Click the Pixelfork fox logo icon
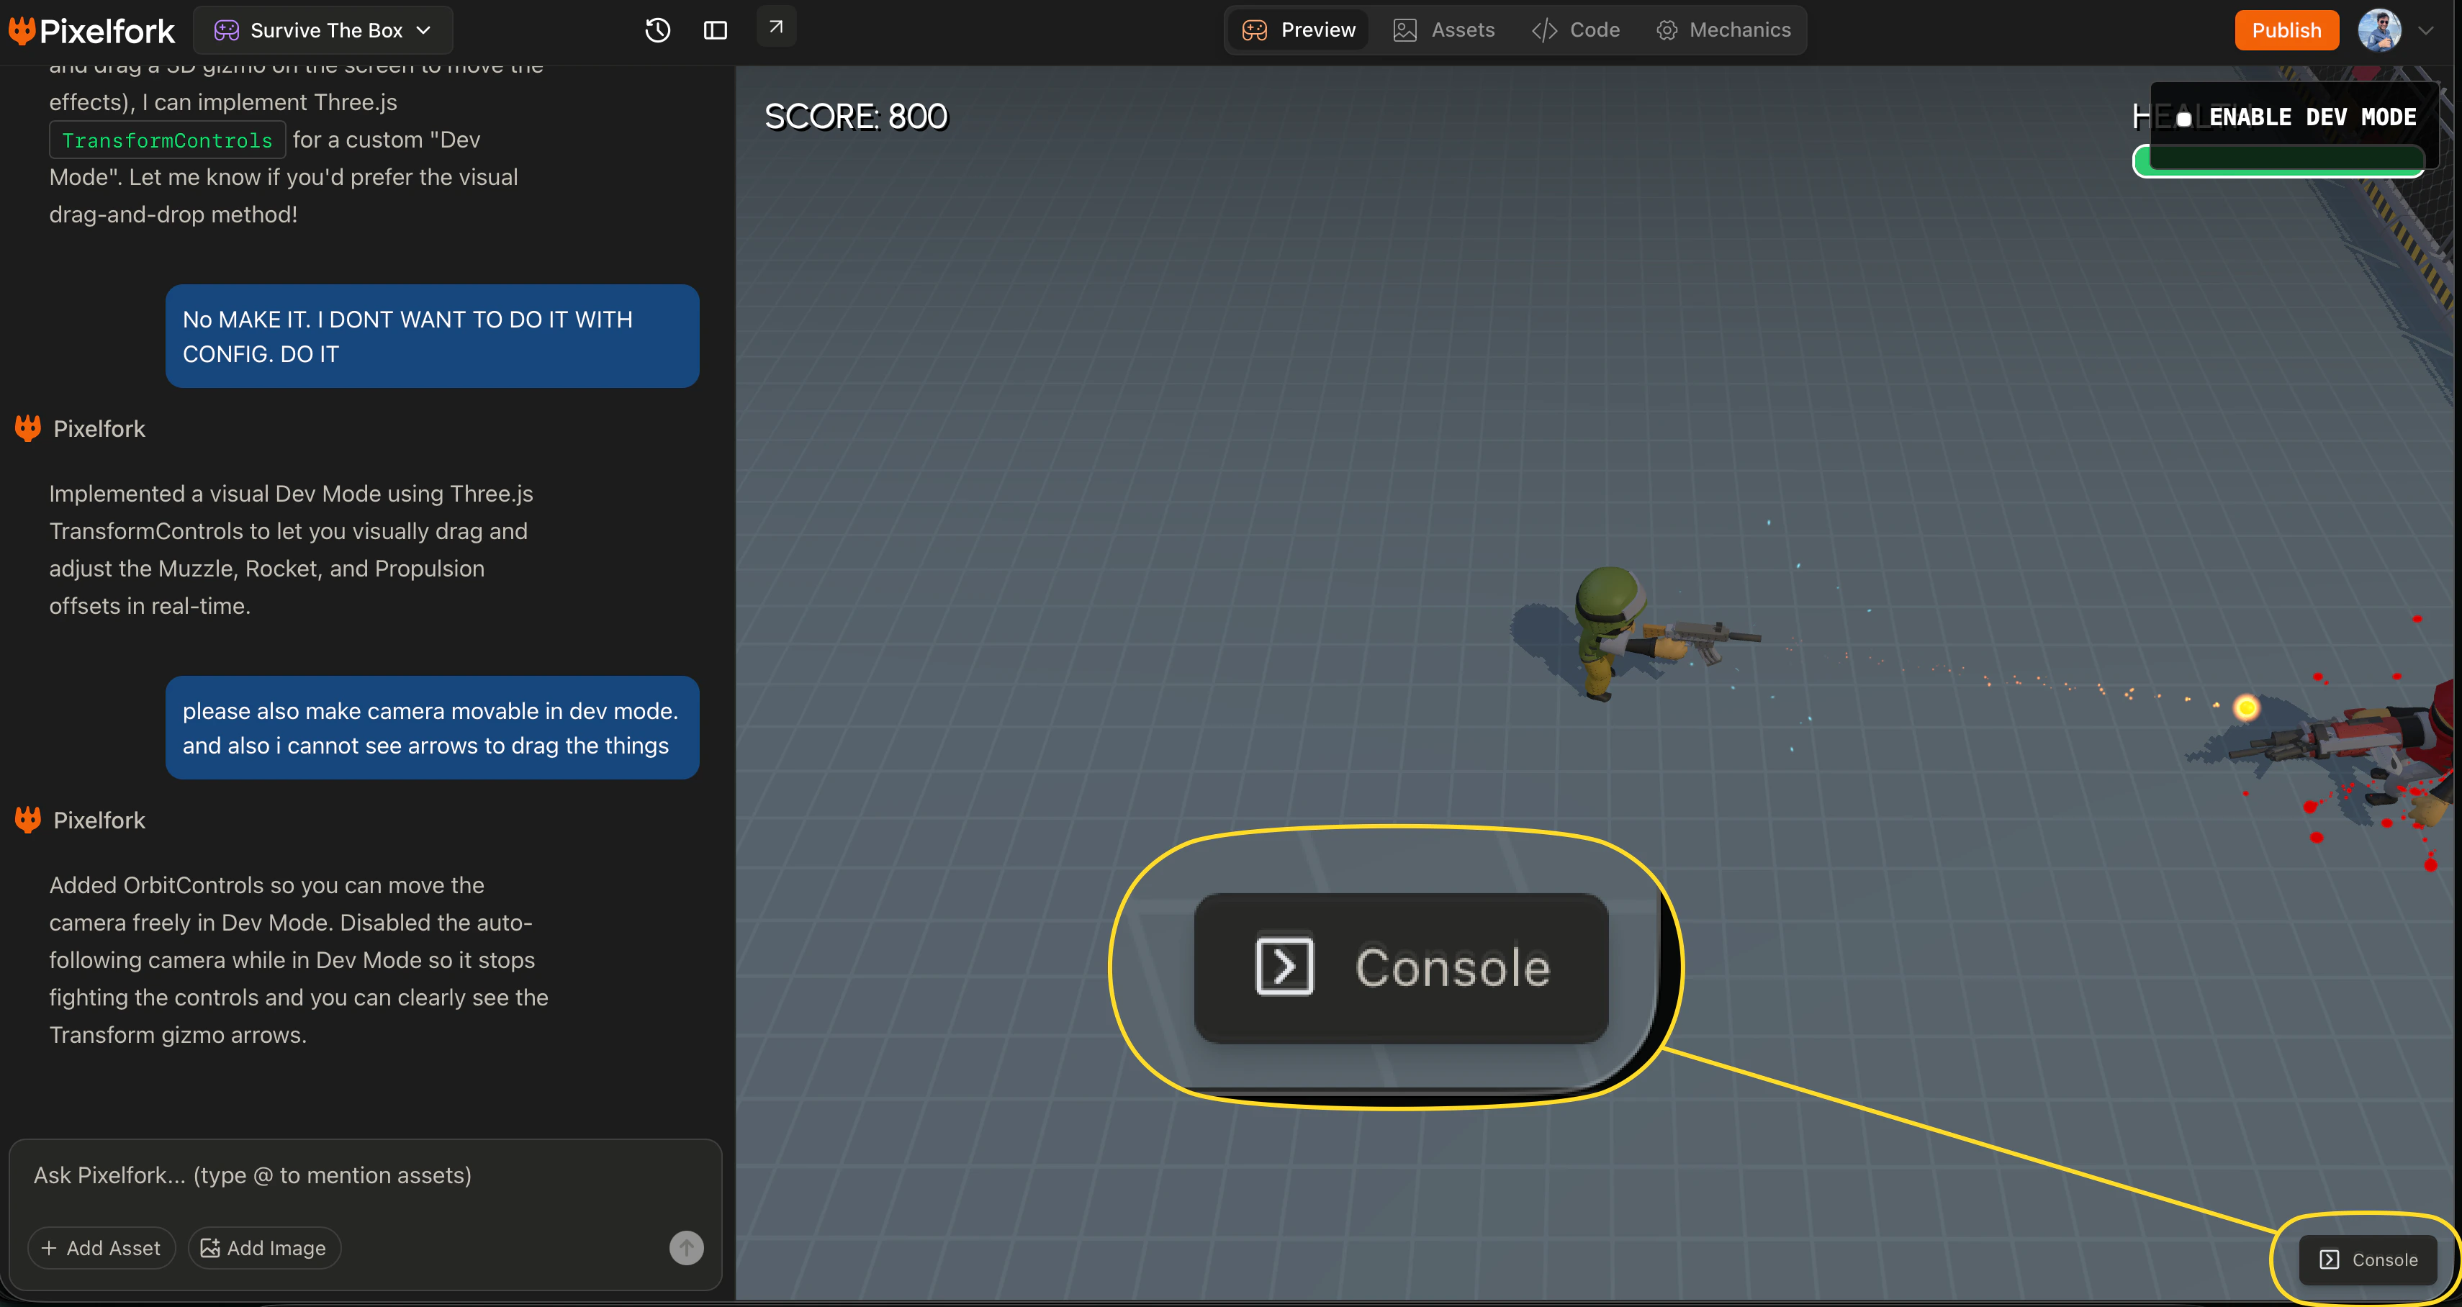The width and height of the screenshot is (2462, 1307). [22, 30]
